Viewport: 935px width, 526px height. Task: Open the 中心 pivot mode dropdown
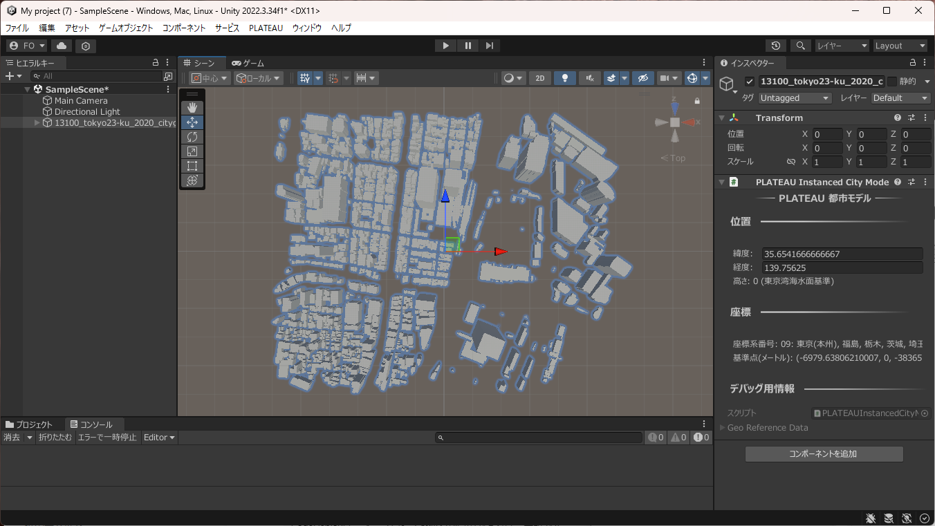[210, 78]
